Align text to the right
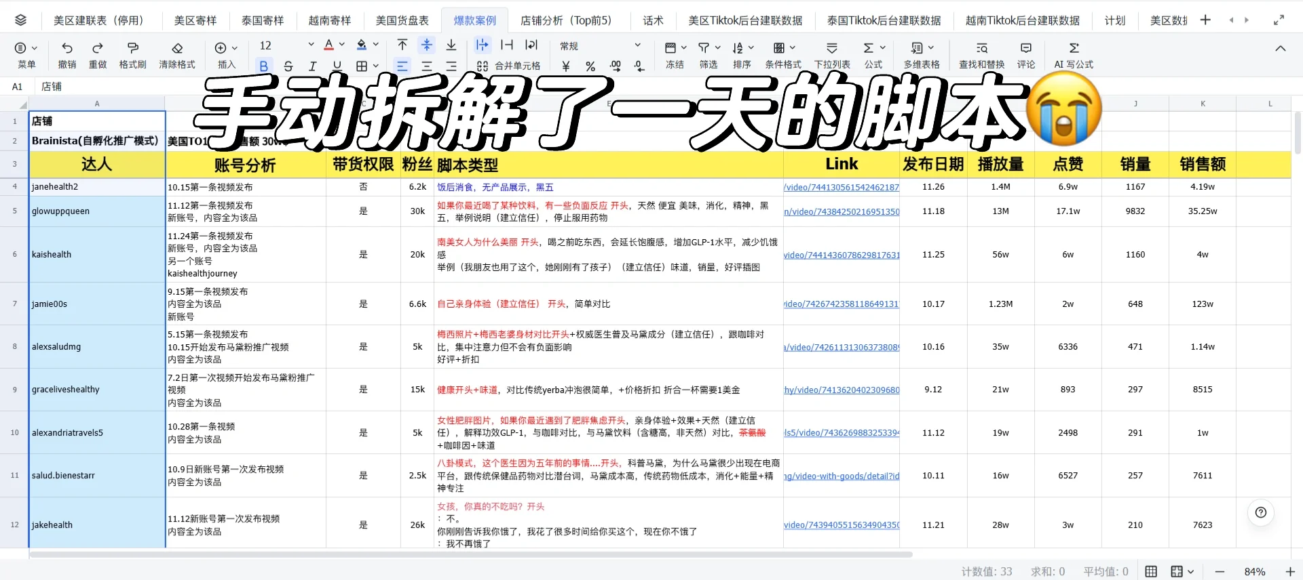 [451, 66]
